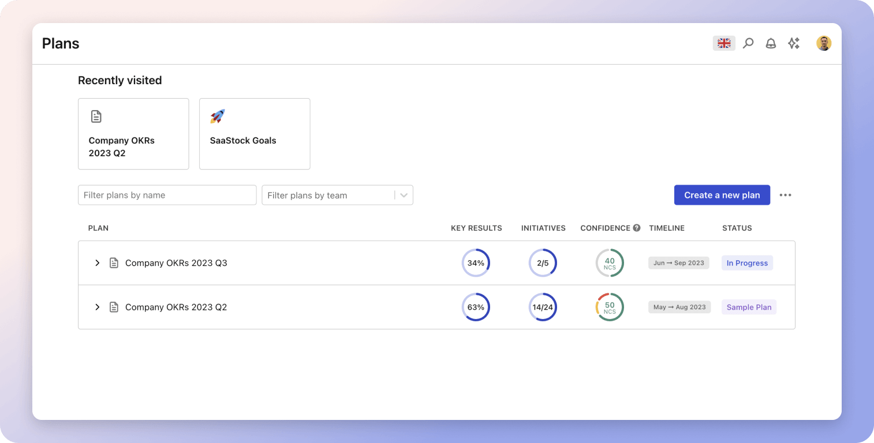Click the Filter plans by name field
This screenshot has width=874, height=443.
[x=167, y=195]
